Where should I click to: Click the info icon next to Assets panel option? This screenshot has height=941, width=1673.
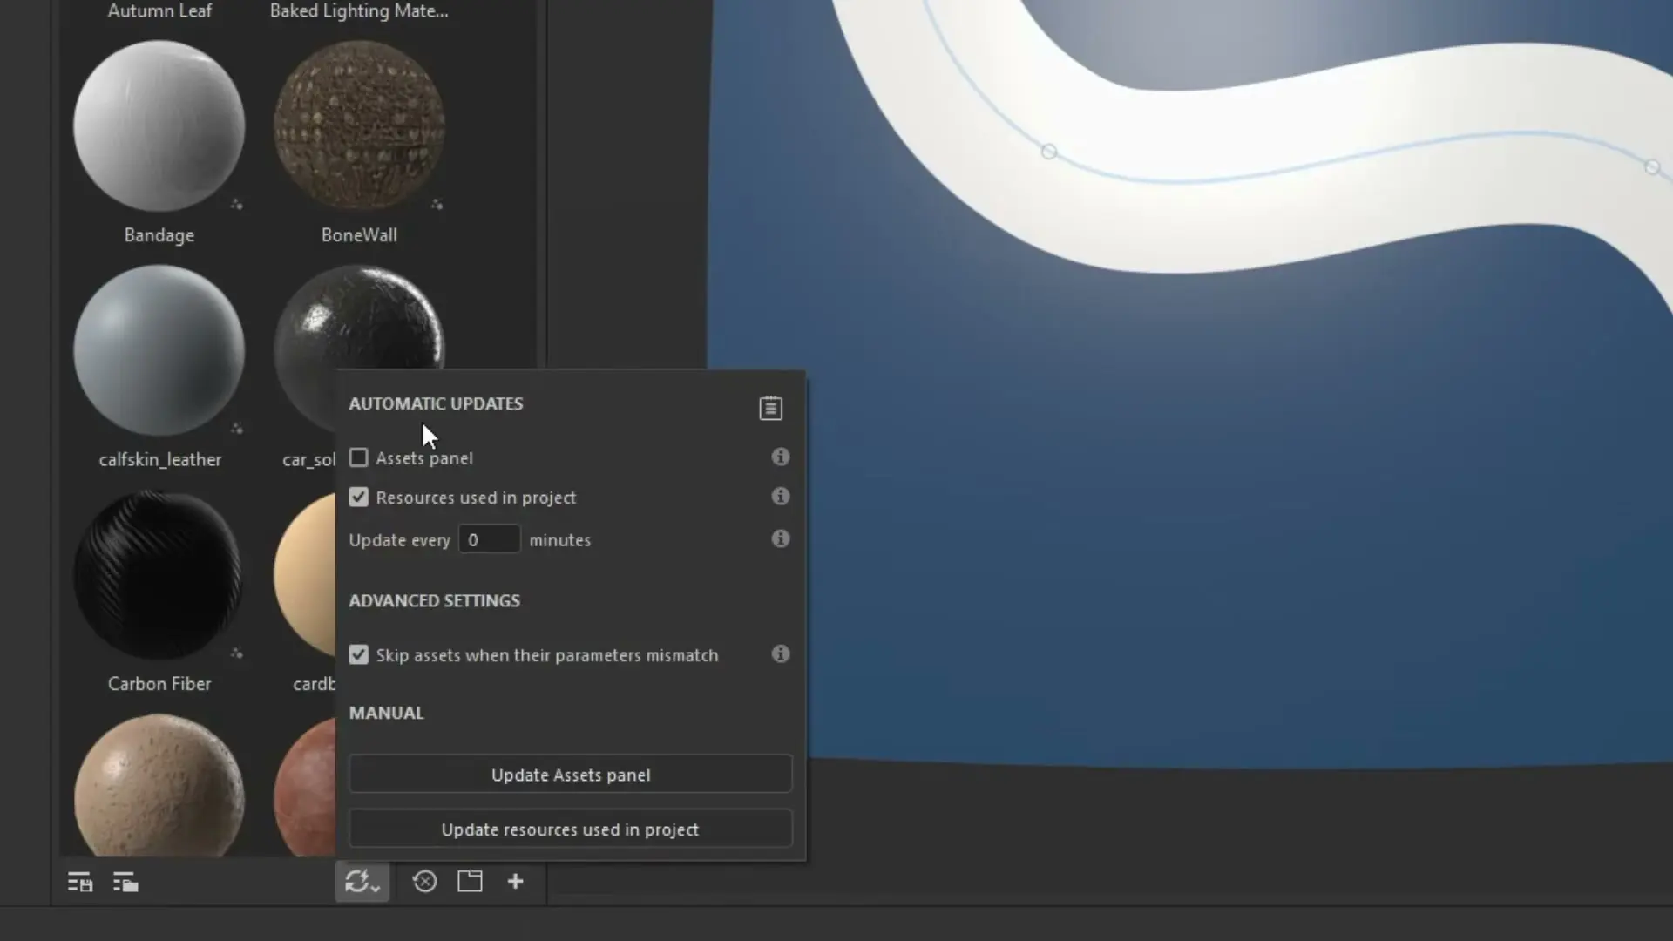coord(780,457)
